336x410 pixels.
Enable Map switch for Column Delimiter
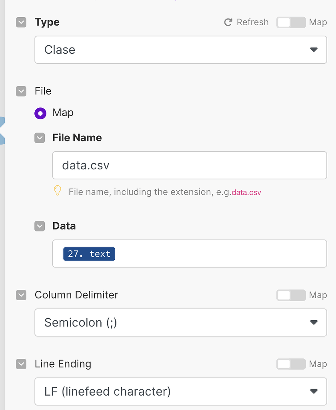tap(291, 295)
